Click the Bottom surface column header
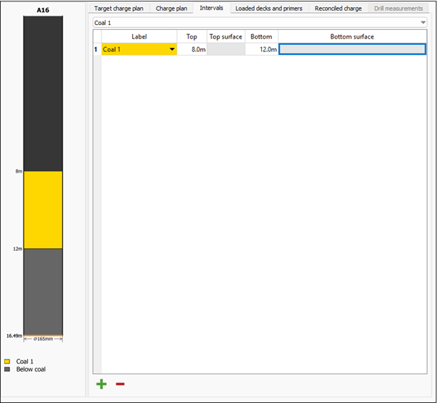437x403 pixels. click(x=352, y=36)
